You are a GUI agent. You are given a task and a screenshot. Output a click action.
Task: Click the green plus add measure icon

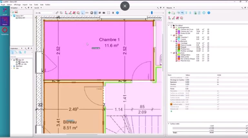coord(169,13)
